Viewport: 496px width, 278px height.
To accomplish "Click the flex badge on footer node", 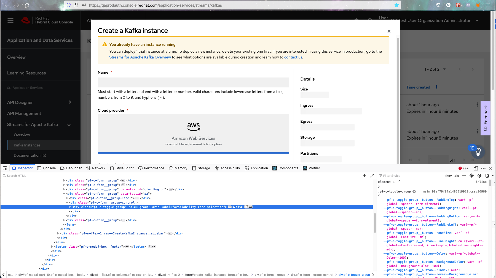I will coord(152,247).
